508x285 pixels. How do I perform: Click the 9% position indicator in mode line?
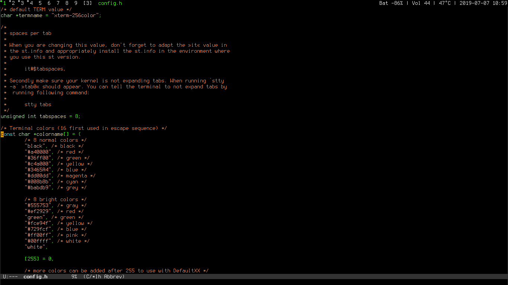click(x=74, y=276)
